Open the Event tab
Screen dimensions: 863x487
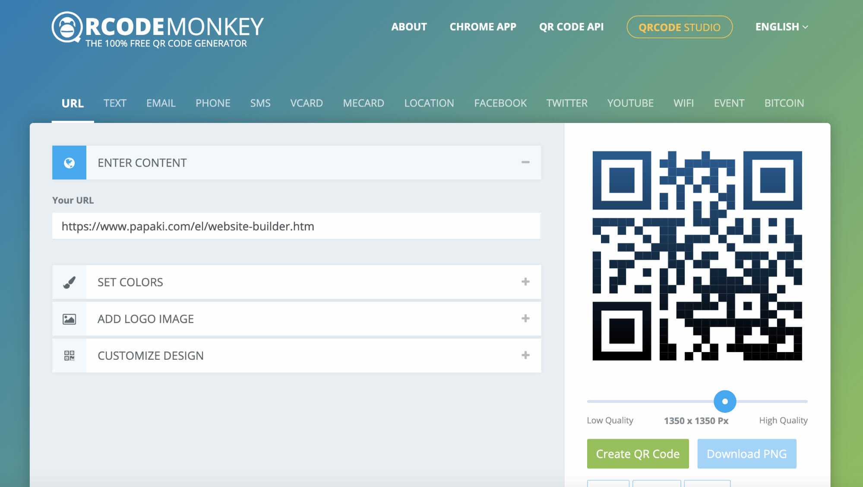pyautogui.click(x=729, y=103)
